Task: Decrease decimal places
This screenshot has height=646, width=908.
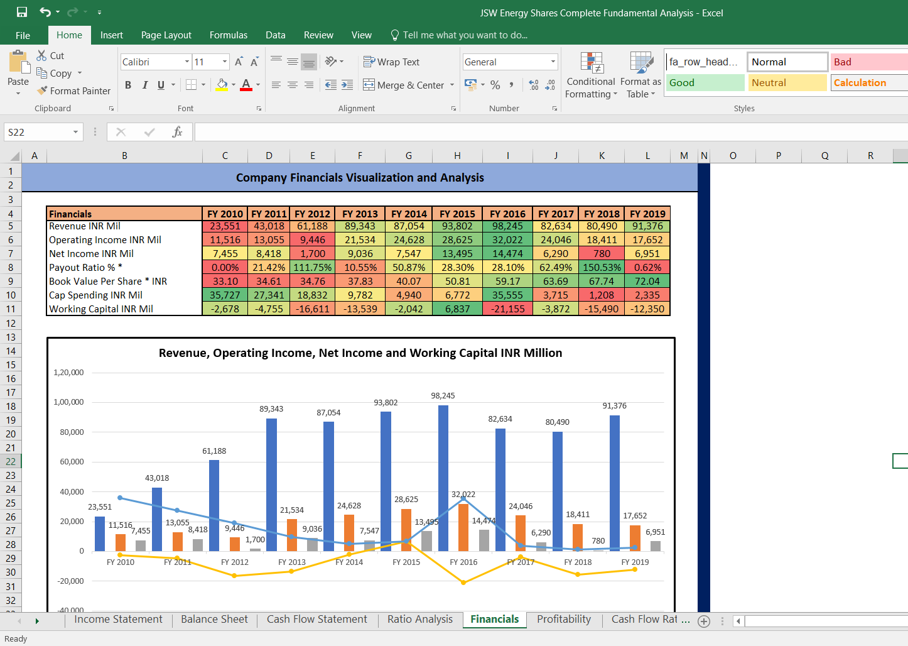Action: (551, 85)
